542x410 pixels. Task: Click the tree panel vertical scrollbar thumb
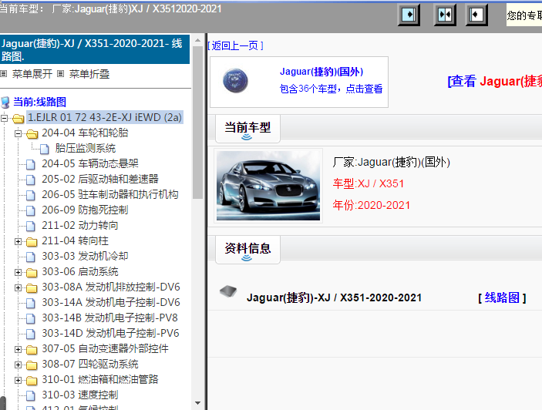pos(197,123)
